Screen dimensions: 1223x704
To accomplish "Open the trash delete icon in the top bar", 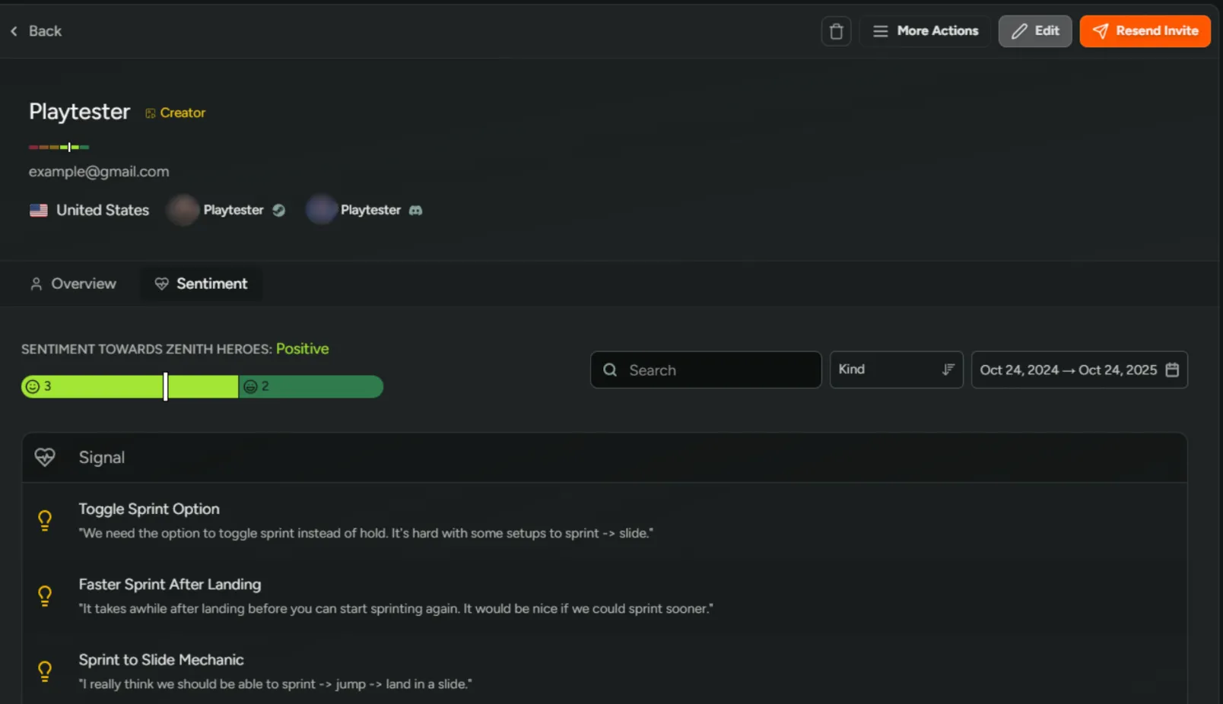I will 835,31.
